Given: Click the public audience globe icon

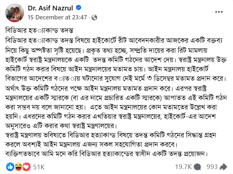Looking at the screenshot, I should (94, 17).
